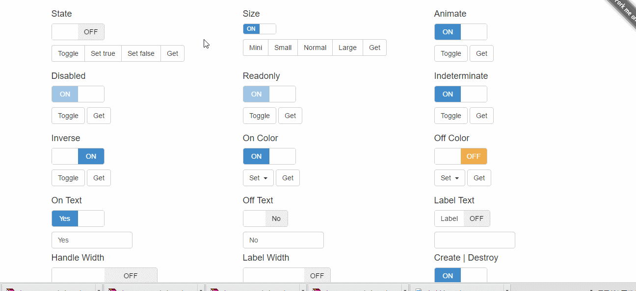Image resolution: width=636 pixels, height=291 pixels.
Task: Click Get button under Readonly
Action: click(x=290, y=116)
